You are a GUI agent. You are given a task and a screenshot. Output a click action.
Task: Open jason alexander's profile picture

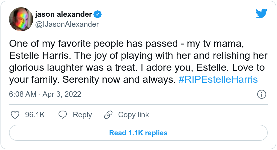click(x=21, y=19)
